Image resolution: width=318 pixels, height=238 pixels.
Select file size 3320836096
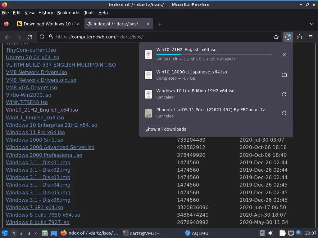(x=193, y=207)
